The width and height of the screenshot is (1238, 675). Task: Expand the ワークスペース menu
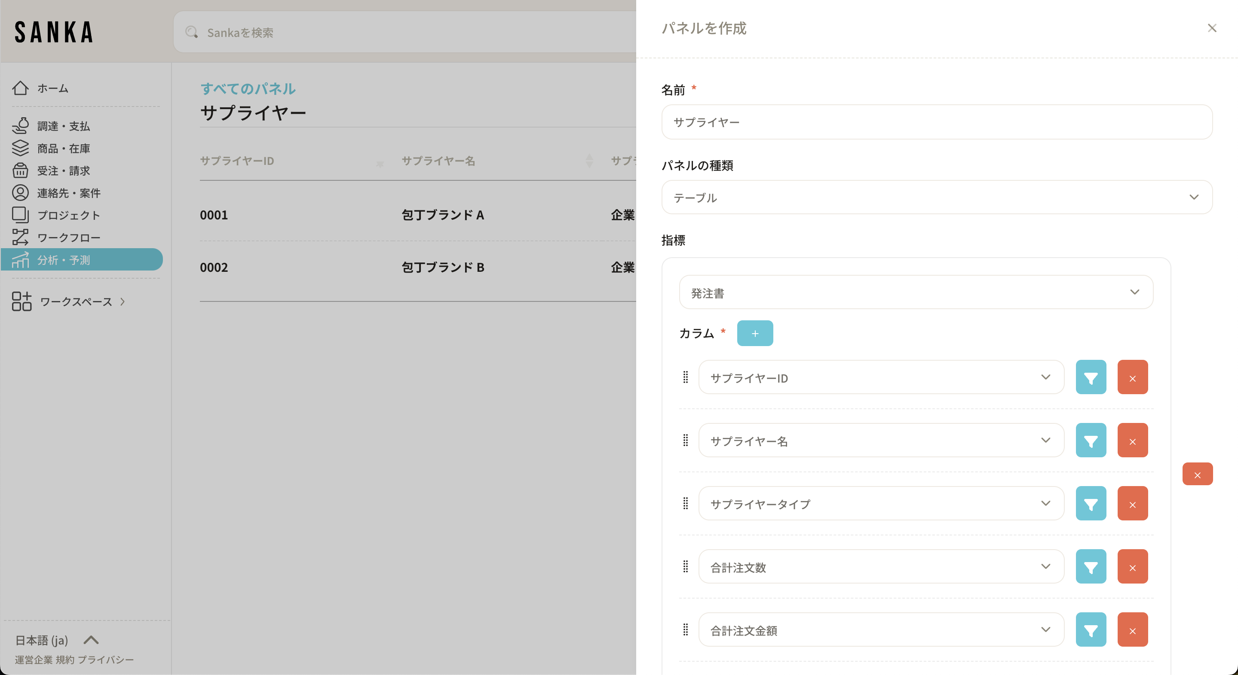[x=76, y=301]
